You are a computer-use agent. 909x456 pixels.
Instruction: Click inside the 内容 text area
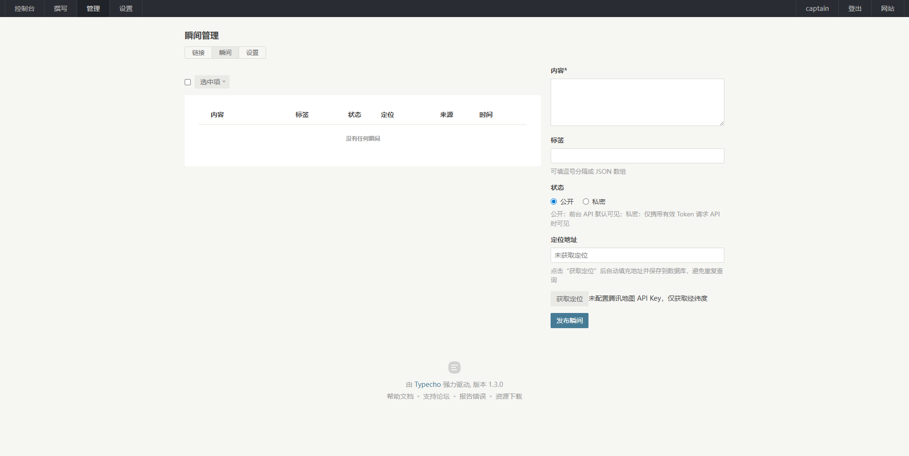[x=637, y=102]
